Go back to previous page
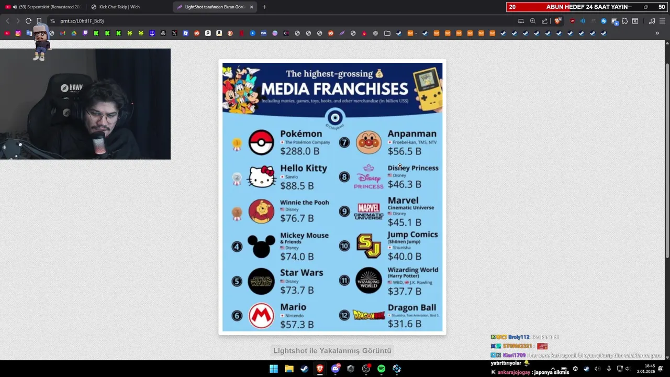 [x=7, y=21]
